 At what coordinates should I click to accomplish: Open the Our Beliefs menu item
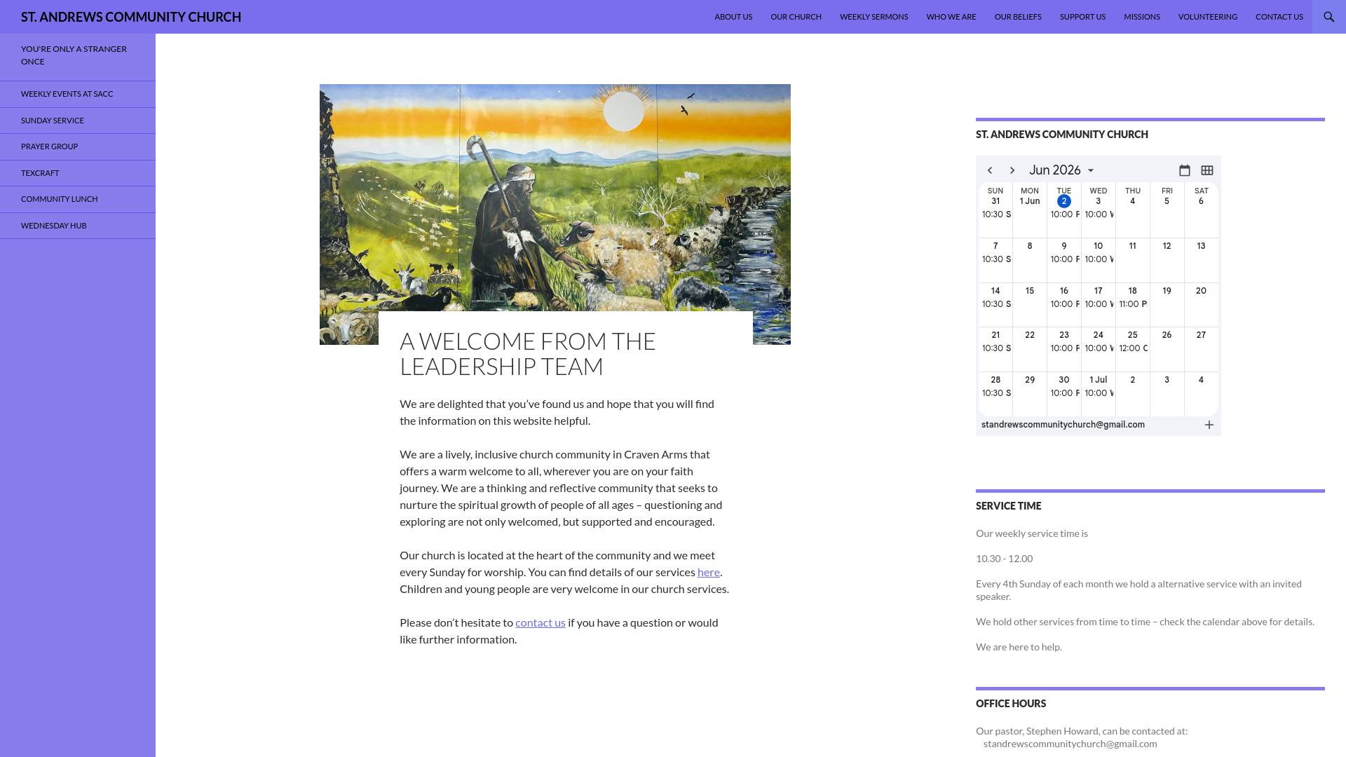pyautogui.click(x=1018, y=17)
